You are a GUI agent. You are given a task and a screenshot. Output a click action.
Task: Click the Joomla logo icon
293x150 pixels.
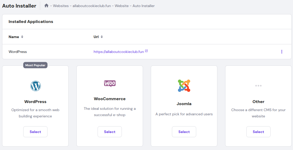coord(184,86)
